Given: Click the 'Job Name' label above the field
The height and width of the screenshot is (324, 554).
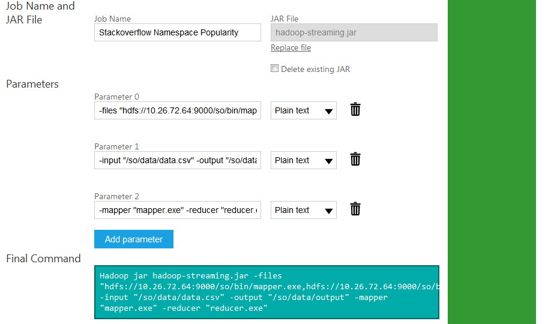Looking at the screenshot, I should 112,19.
